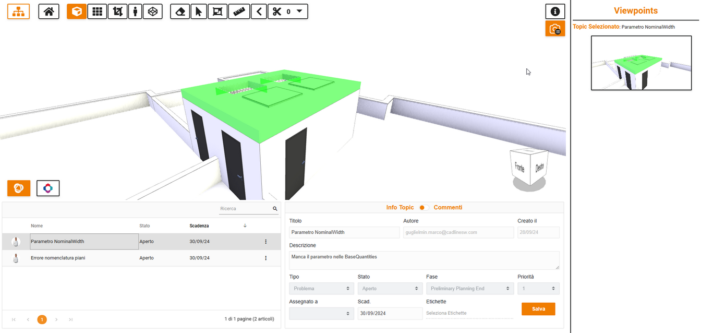This screenshot has height=333, width=701.
Task: Toggle wireframe cube display
Action: 152,11
